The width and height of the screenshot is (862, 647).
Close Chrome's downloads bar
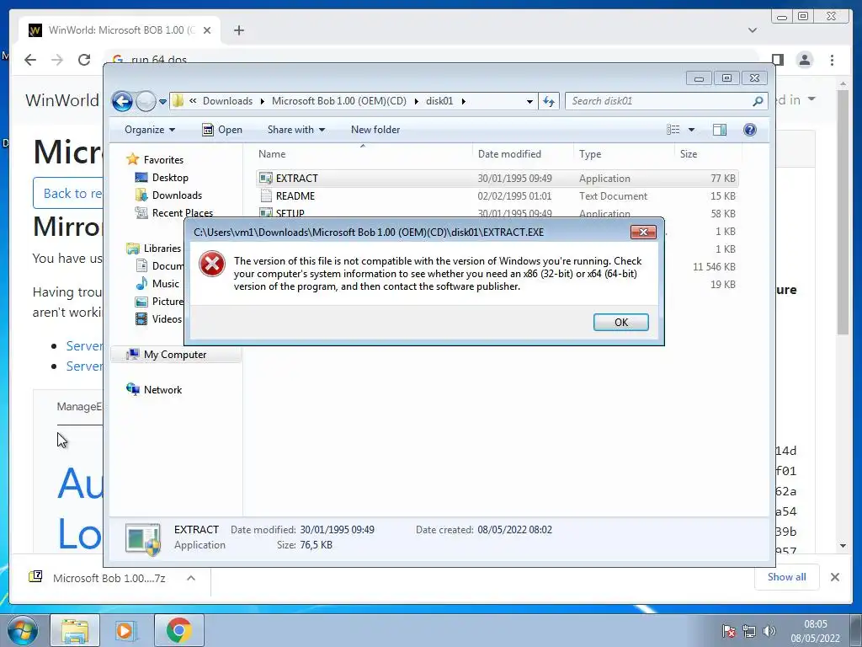pos(834,577)
